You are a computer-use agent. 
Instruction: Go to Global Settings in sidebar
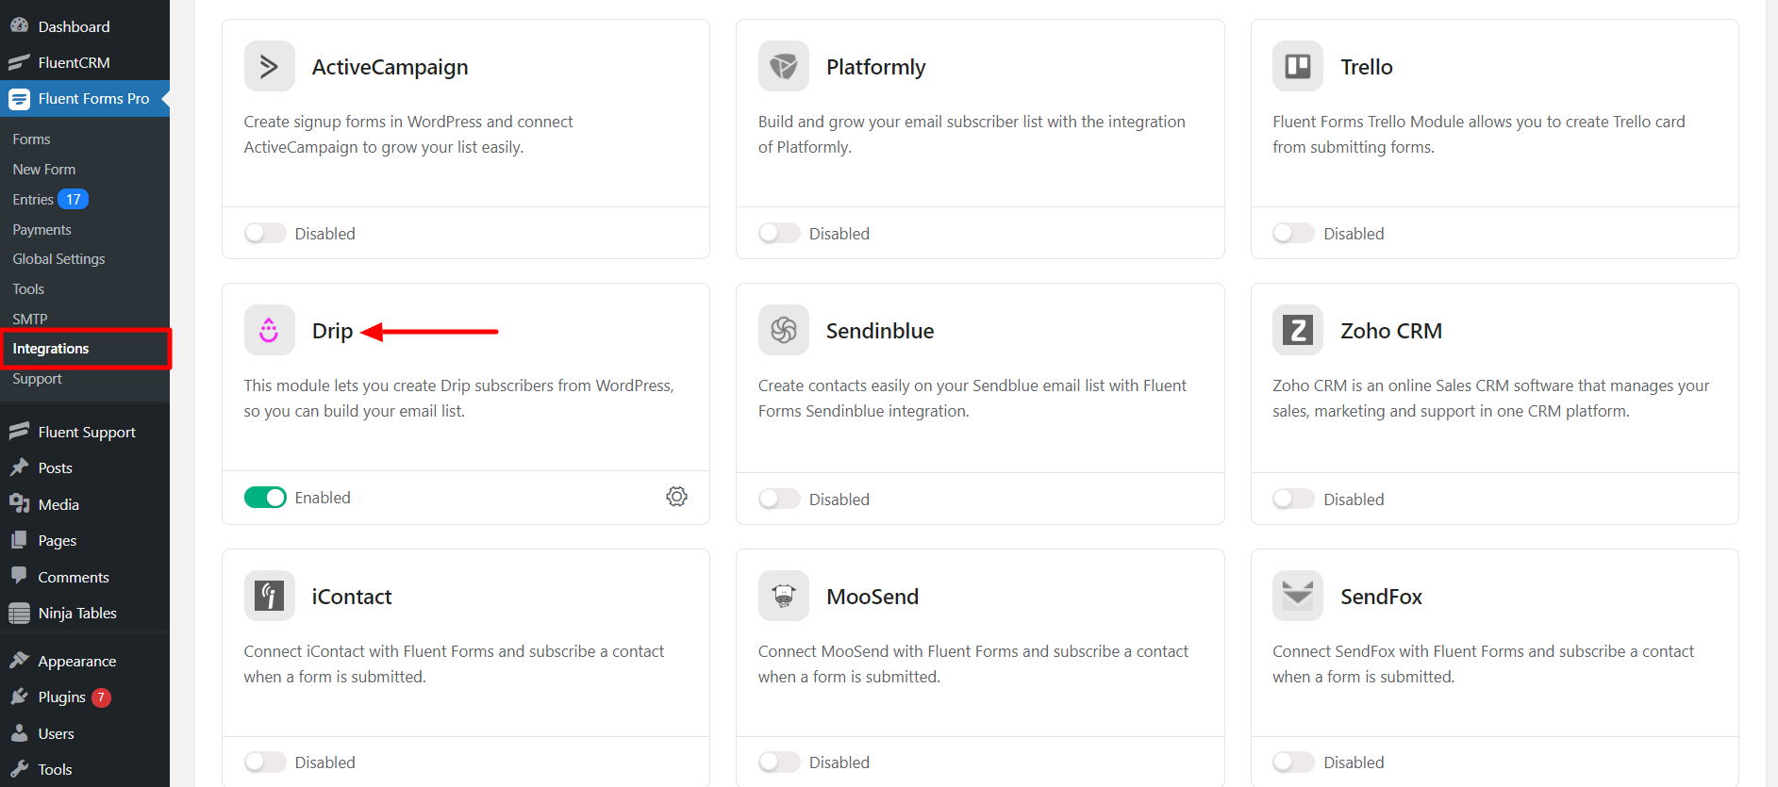click(x=58, y=259)
